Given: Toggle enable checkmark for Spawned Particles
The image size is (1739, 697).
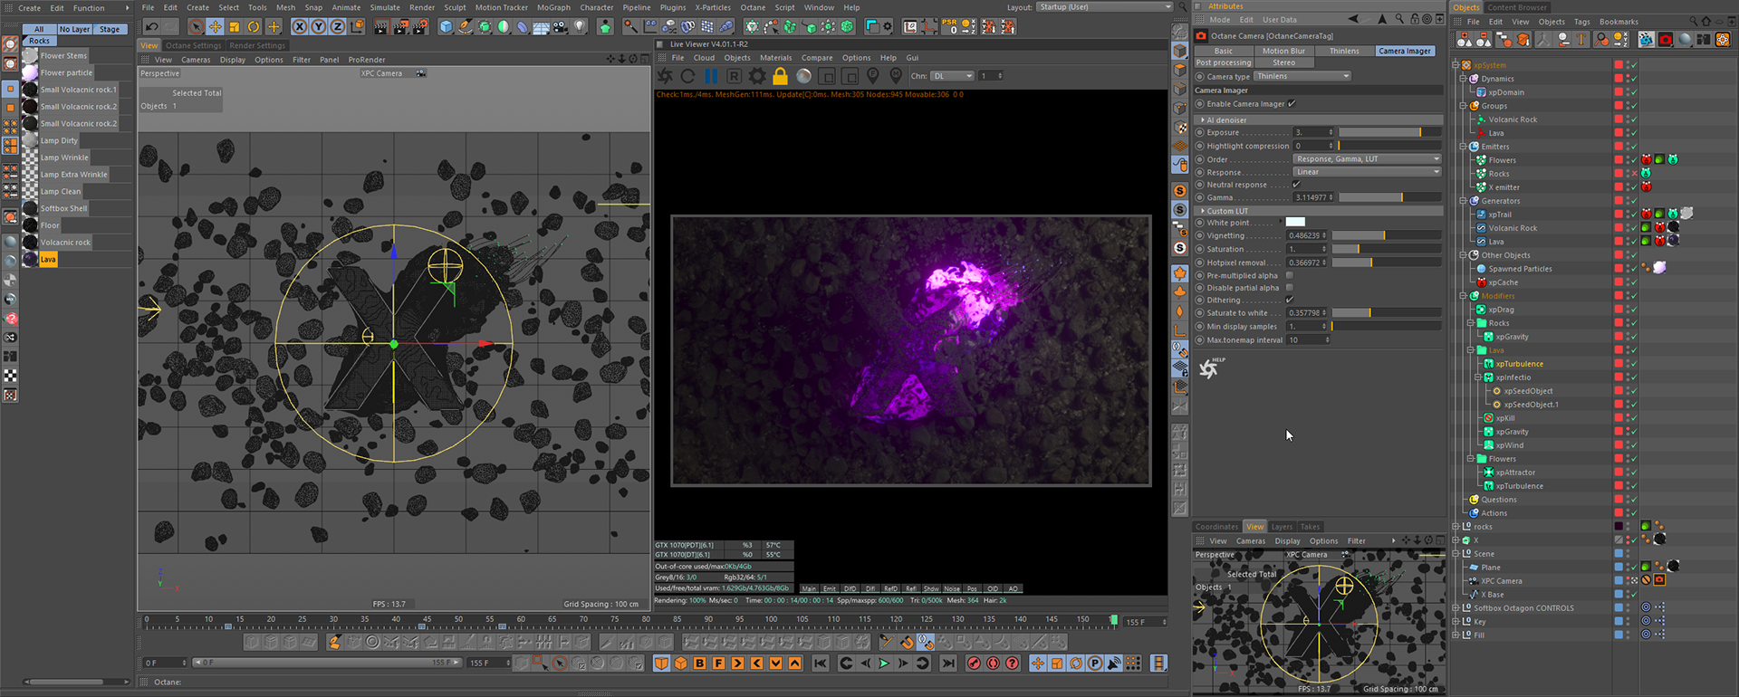Looking at the screenshot, I should pyautogui.click(x=1634, y=269).
